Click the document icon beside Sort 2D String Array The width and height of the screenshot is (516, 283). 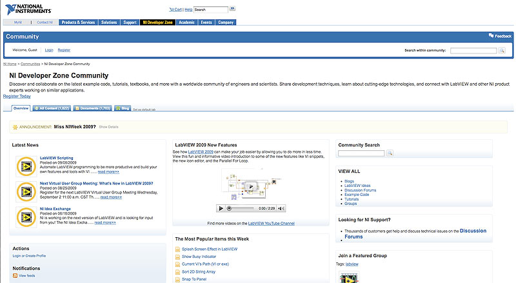(x=178, y=272)
